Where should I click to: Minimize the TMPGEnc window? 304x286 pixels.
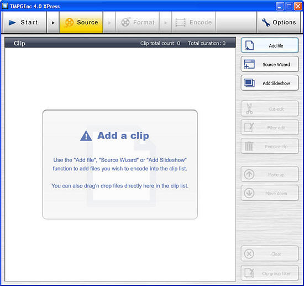280,6
